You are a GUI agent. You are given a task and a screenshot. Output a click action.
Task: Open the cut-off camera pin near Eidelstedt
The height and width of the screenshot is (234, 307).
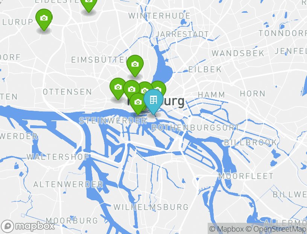click(x=89, y=4)
